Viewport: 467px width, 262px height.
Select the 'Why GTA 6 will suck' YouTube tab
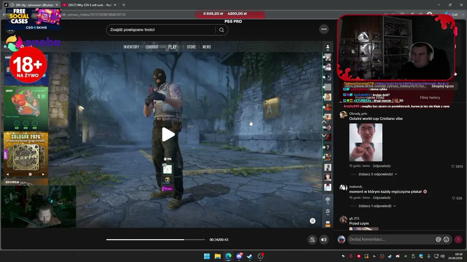click(89, 5)
